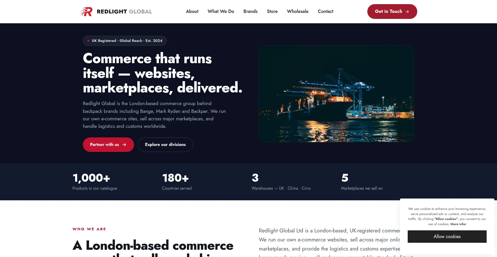
Task: Click the Redlight Global R logo icon
Action: pyautogui.click(x=86, y=12)
